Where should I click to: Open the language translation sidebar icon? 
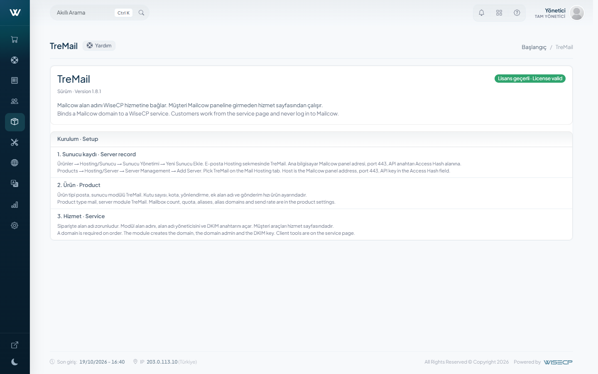pyautogui.click(x=15, y=184)
